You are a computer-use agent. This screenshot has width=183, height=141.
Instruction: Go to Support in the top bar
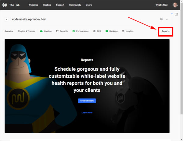60,5
